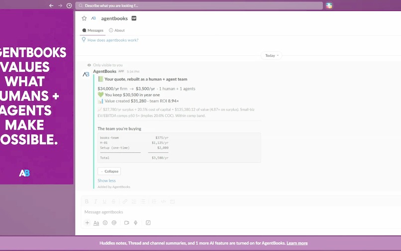Start an ordered list in composer
401x251 pixels.
(x=134, y=202)
